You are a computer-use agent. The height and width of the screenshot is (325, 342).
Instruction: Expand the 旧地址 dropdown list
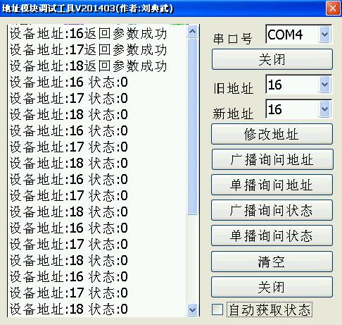tap(325, 84)
